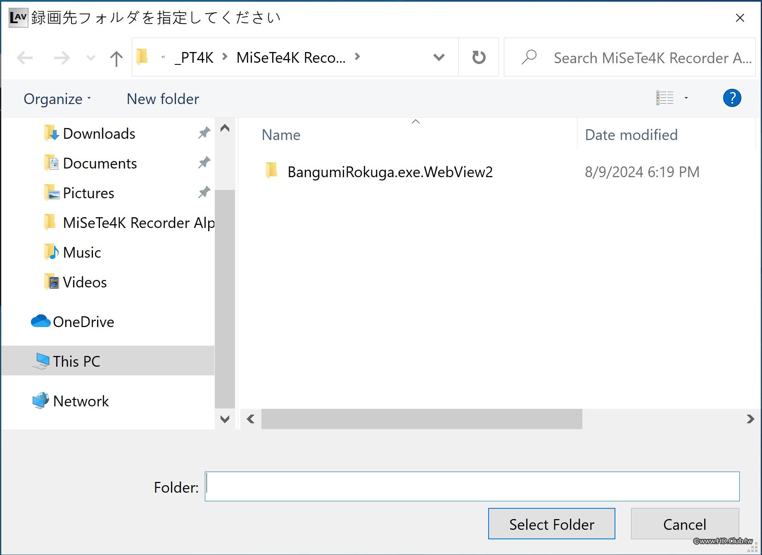Select This PC in the navigation pane
The image size is (762, 555).
[108, 361]
